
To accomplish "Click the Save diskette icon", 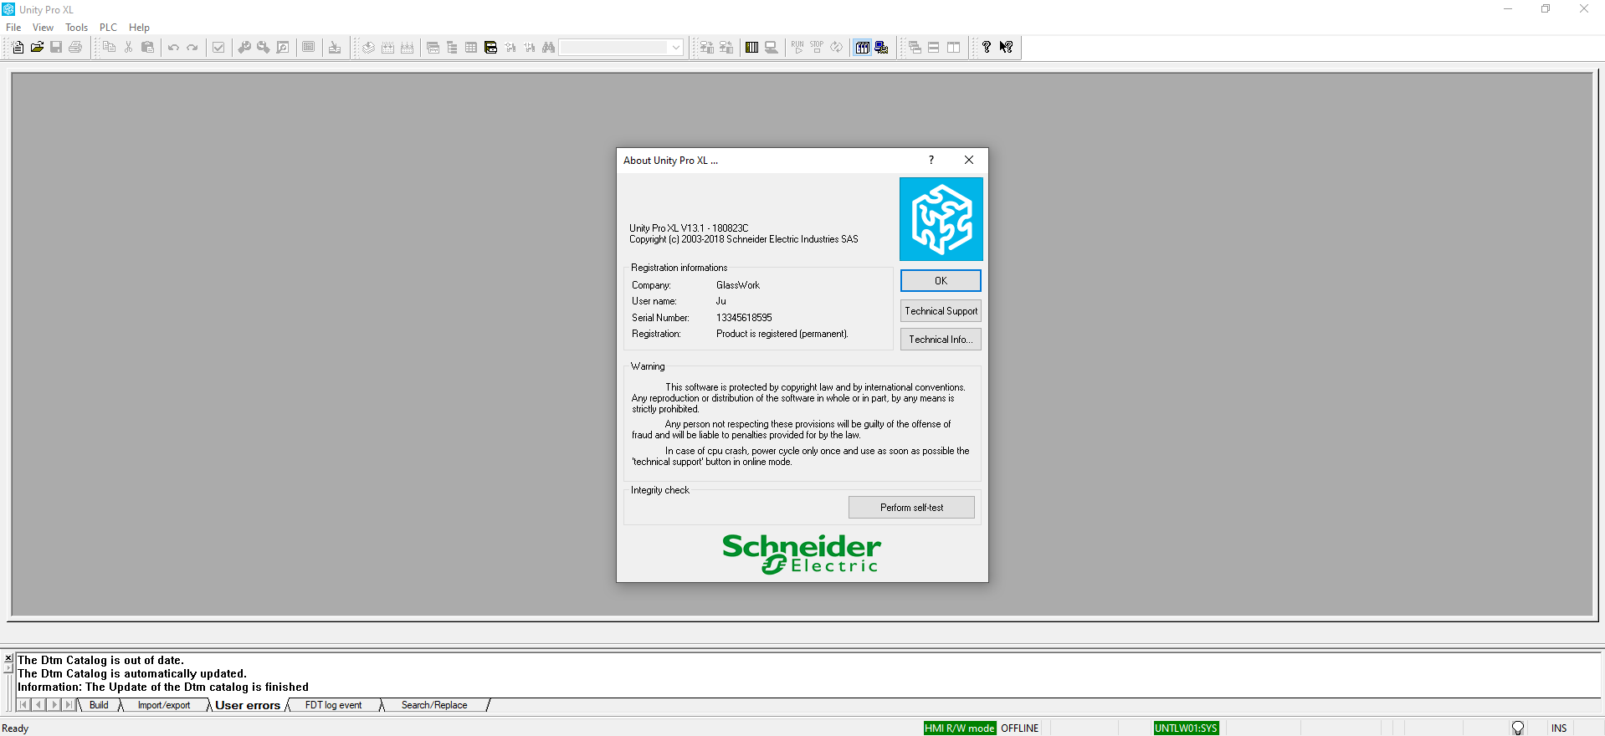I will click(x=56, y=48).
